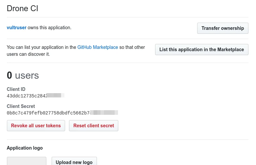Screen dimensions: 256x165
Task: Click the Client ID value text
Action: pos(27,95)
